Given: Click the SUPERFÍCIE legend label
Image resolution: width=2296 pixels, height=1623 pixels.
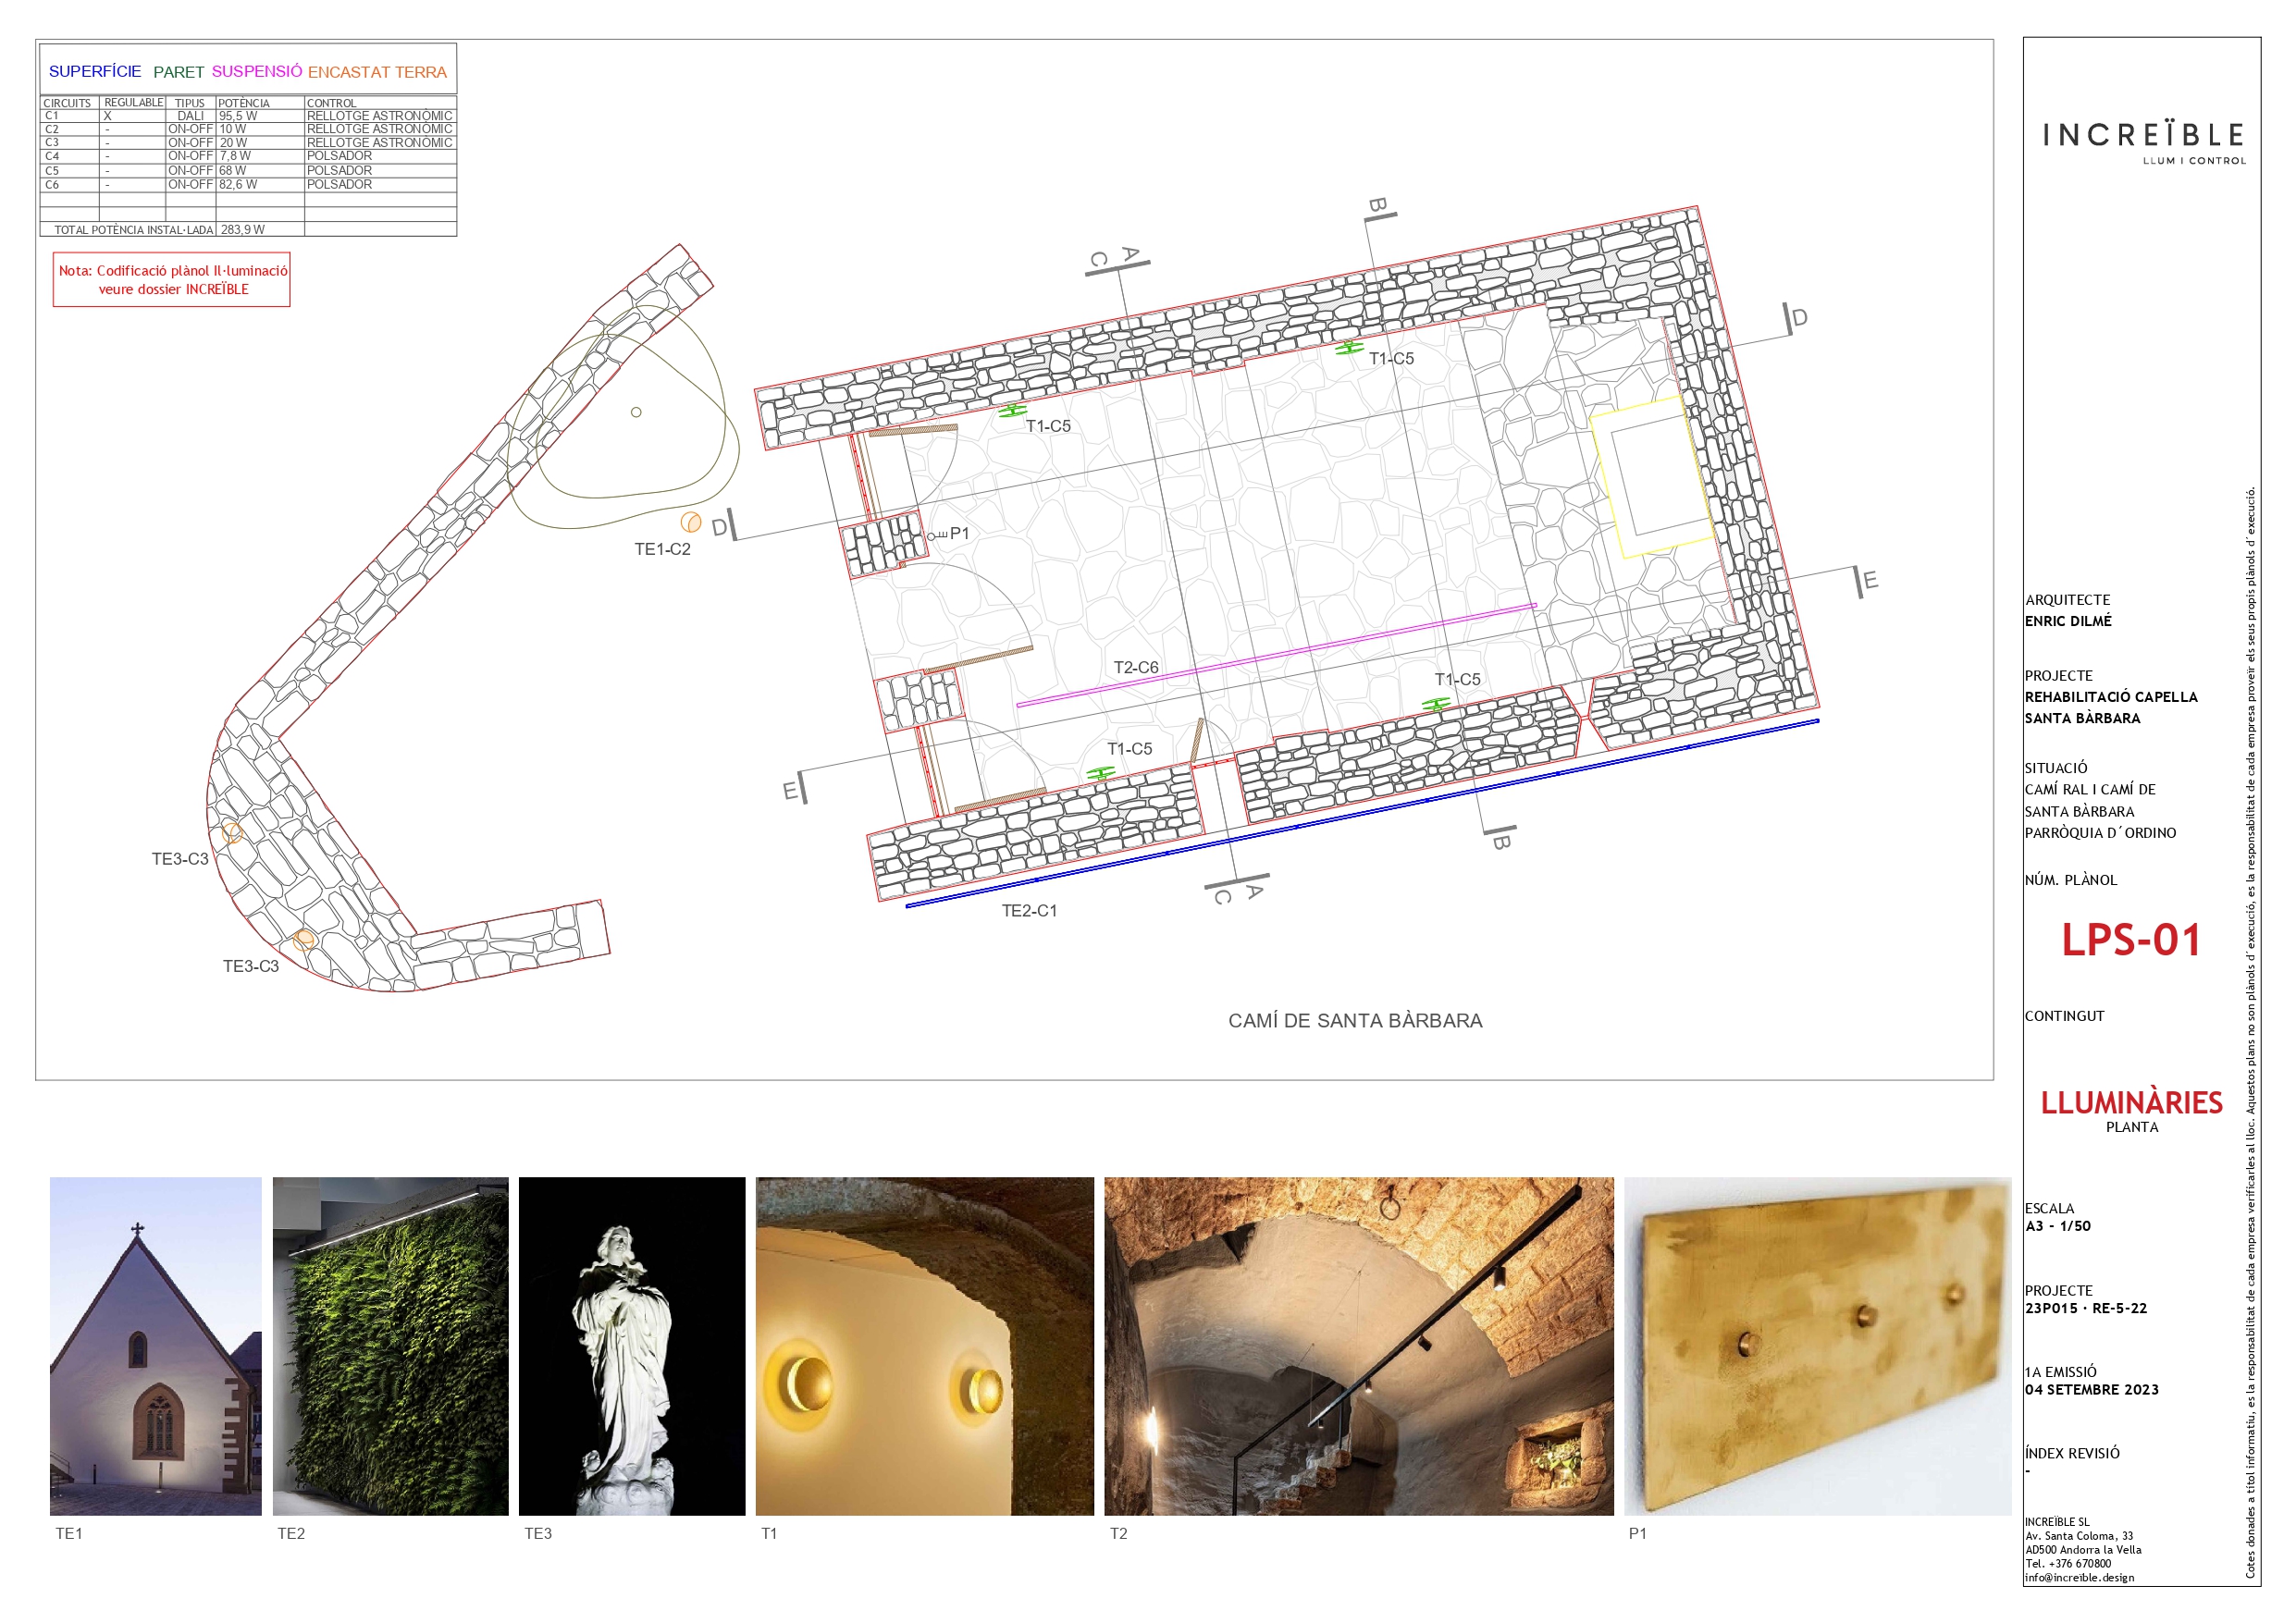Looking at the screenshot, I should point(95,71).
